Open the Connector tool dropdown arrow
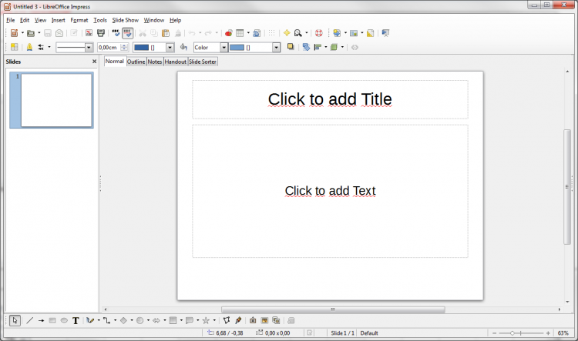Screen dimensions: 578x341 click(116, 321)
